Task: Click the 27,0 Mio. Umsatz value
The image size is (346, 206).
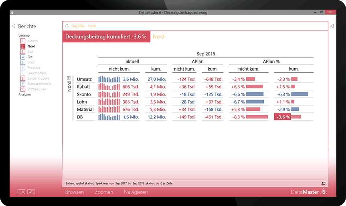Action: coord(156,79)
